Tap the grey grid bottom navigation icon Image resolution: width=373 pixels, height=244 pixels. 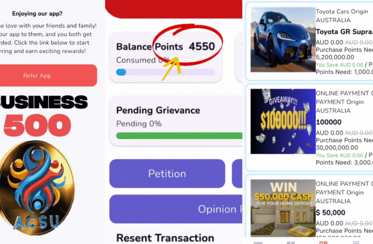290,242
